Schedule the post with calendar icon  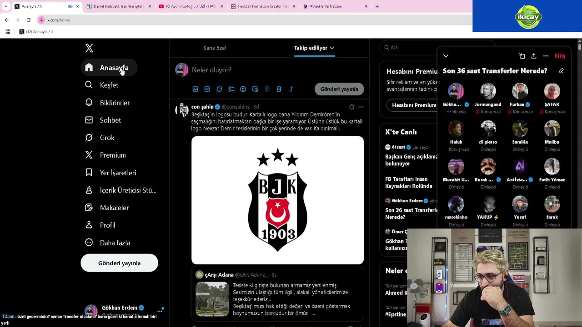pos(255,89)
